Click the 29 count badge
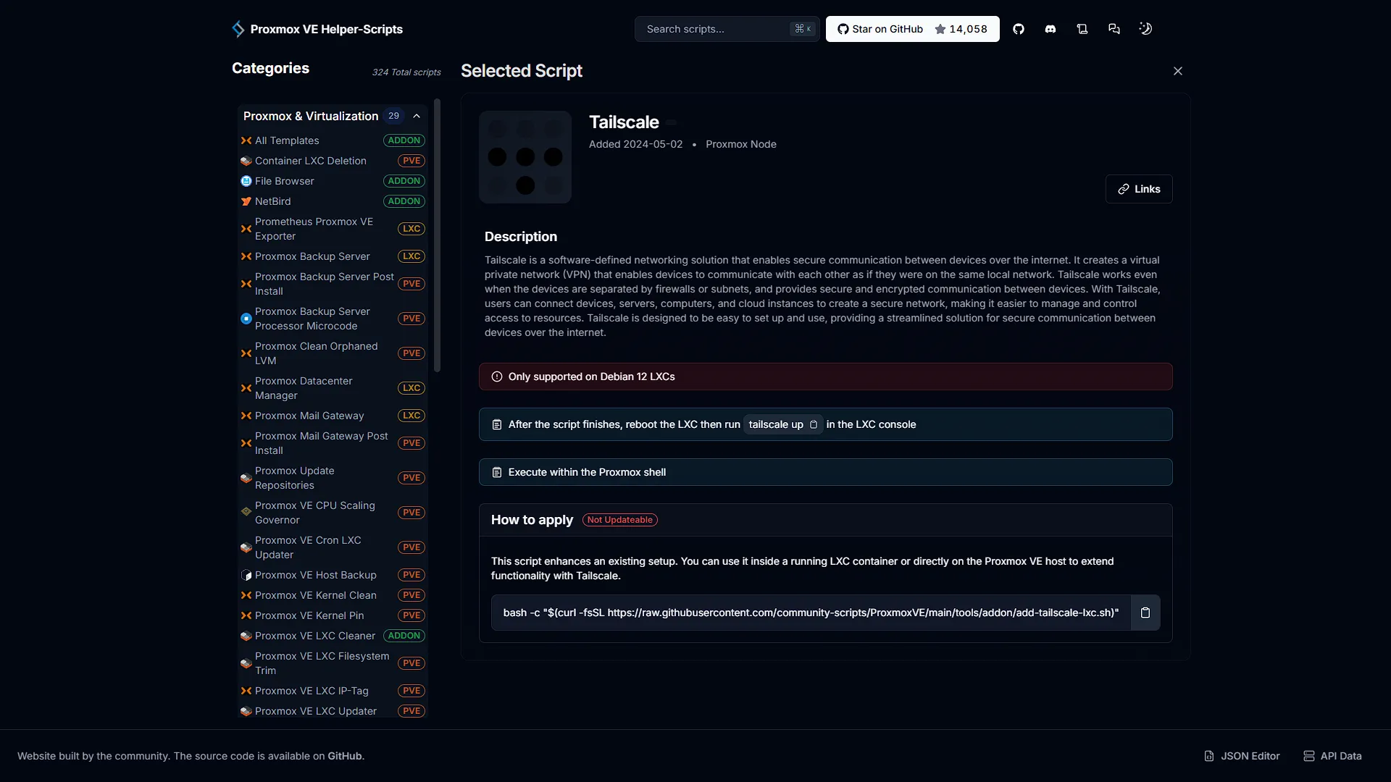 (393, 116)
